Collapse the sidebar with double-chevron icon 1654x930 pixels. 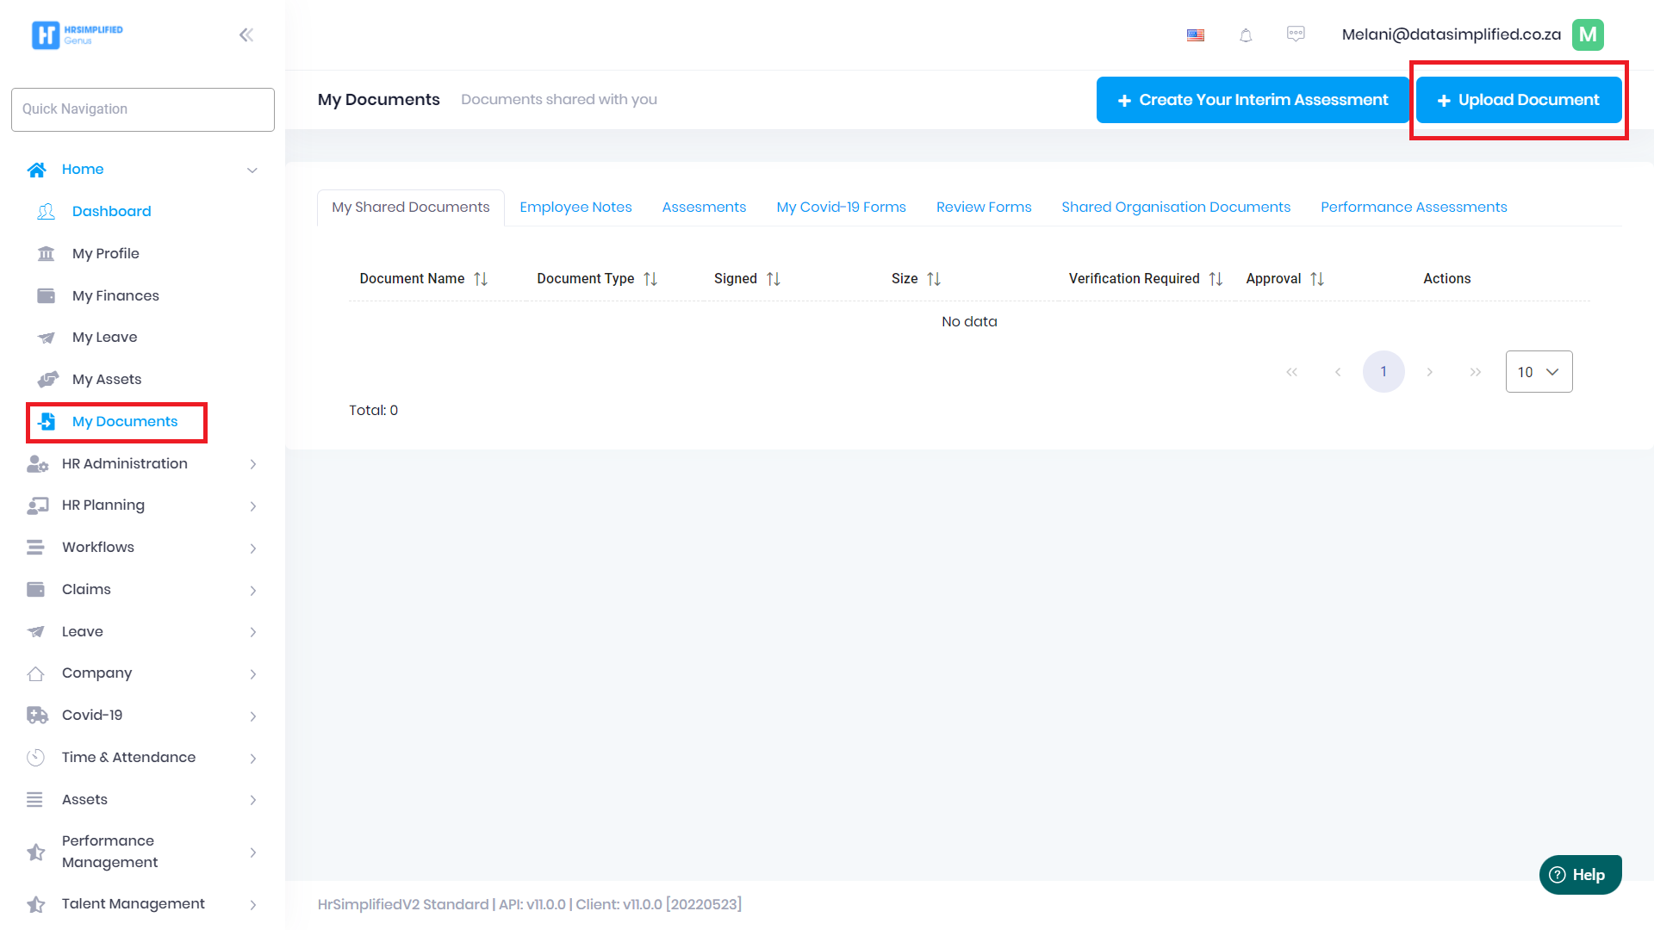[x=246, y=35]
